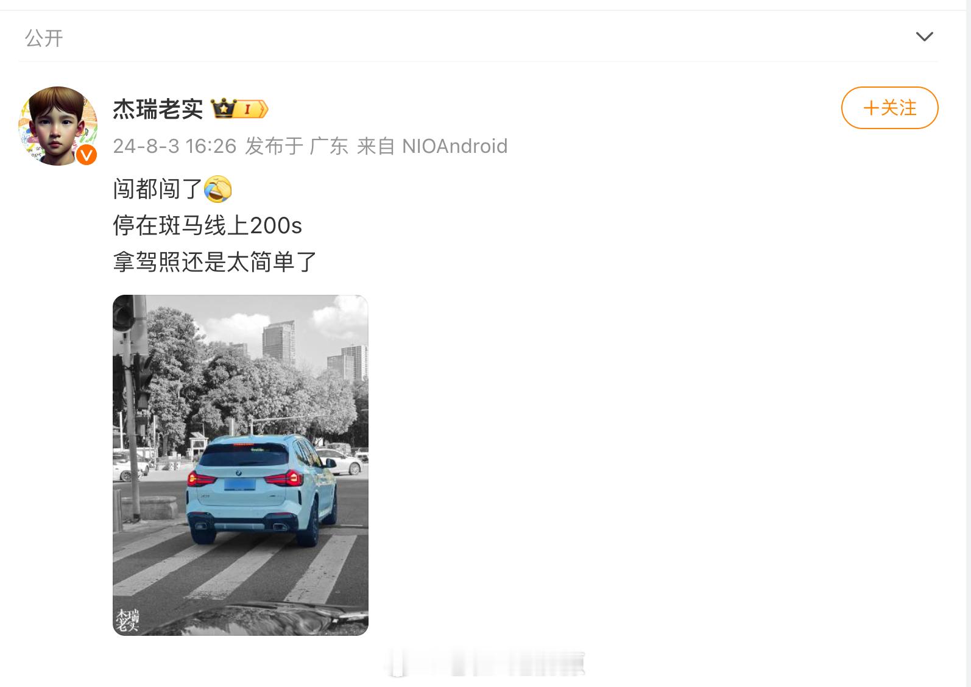The width and height of the screenshot is (971, 687).
Task: Open the profile avatar of 杰瑞老实
Action: coord(58,125)
